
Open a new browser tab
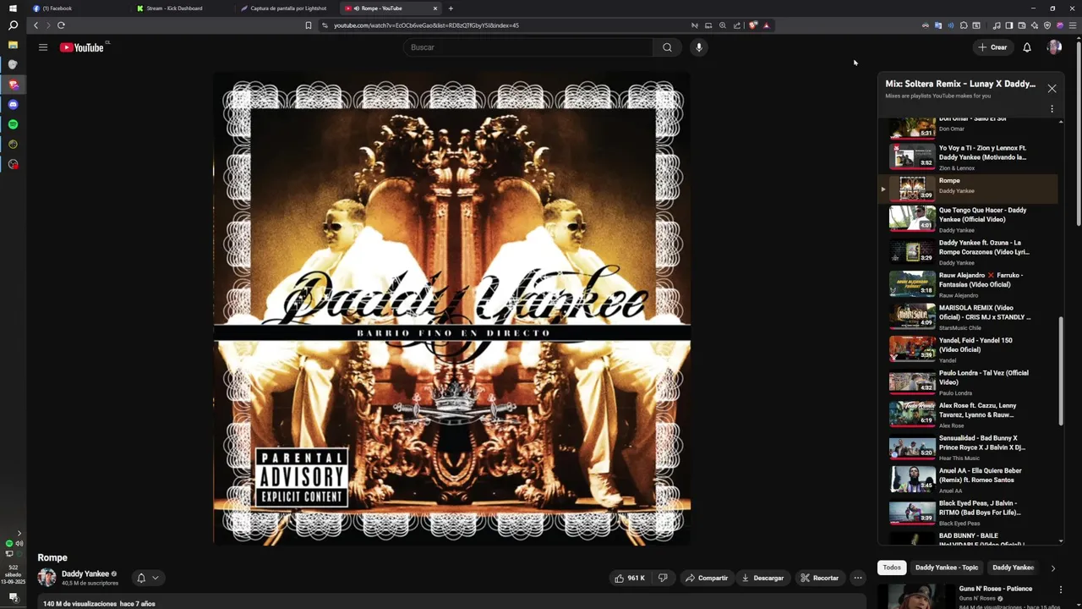click(x=451, y=8)
